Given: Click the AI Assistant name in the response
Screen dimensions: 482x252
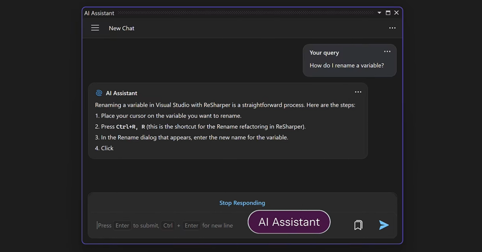Looking at the screenshot, I should 121,93.
